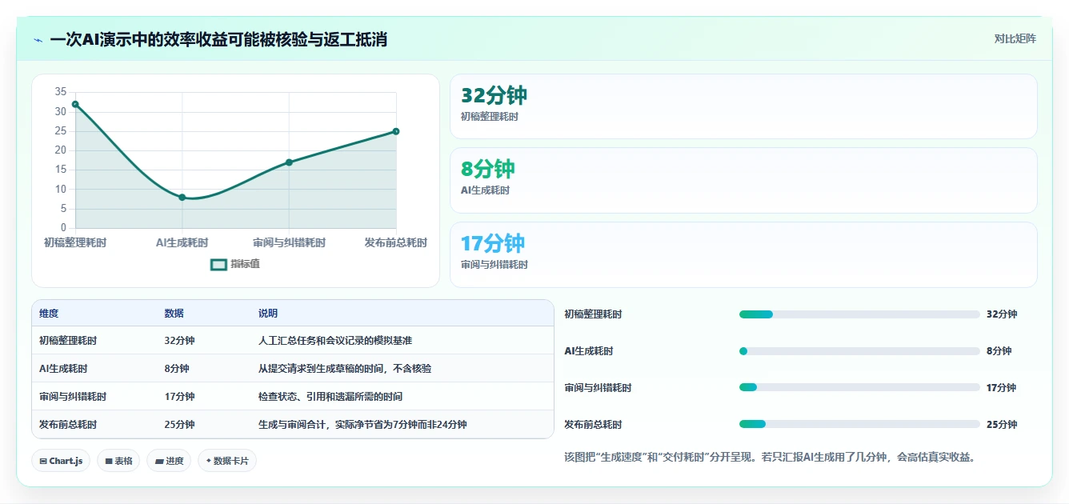Click the 32分钟 value in the first card
The image size is (1069, 504).
pos(494,95)
